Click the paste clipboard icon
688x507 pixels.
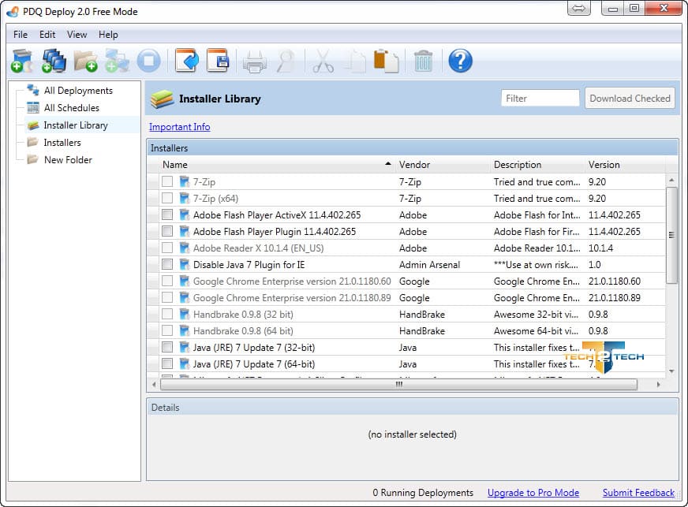tap(386, 61)
